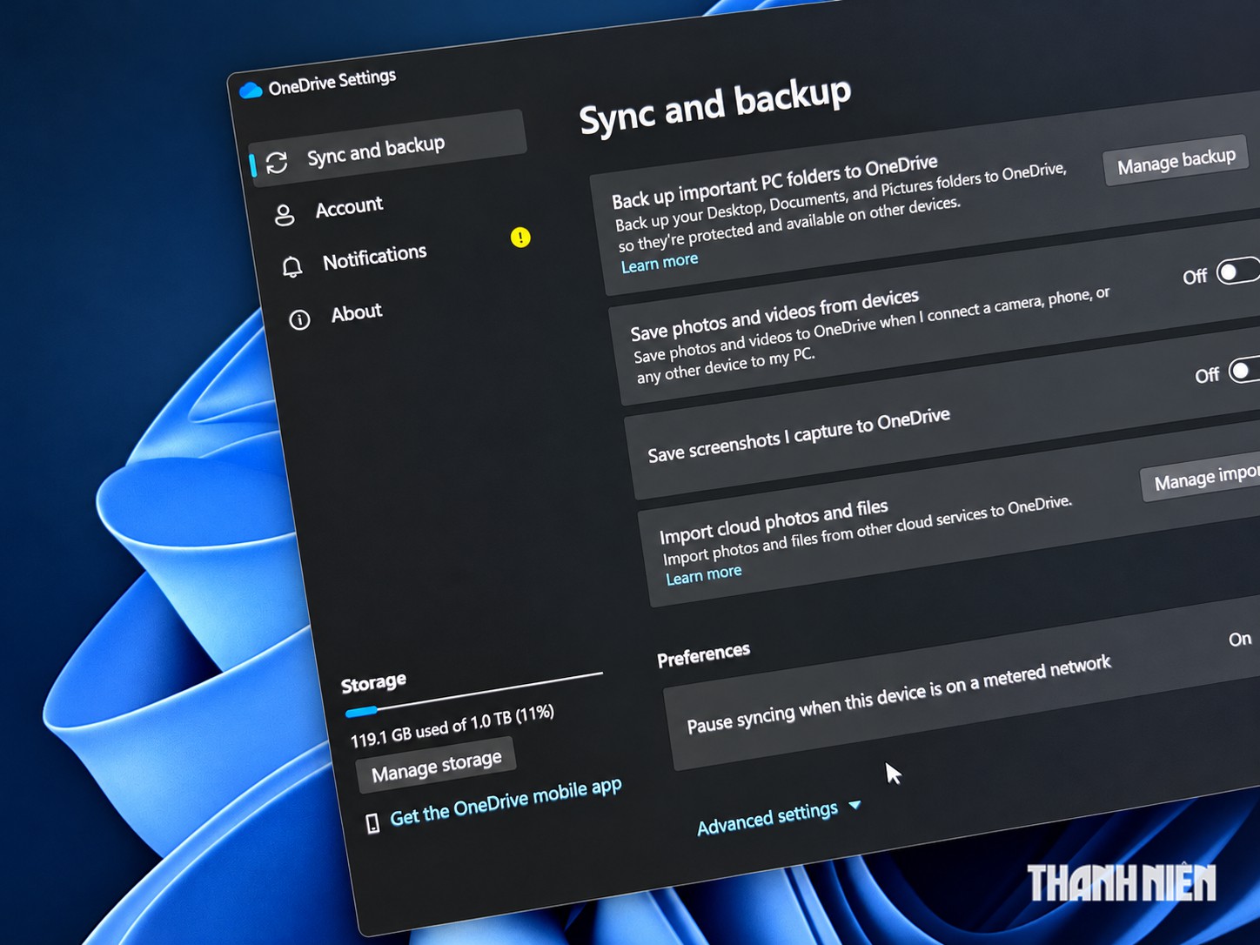Follow Learn more link under PC folder backup
1260x945 pixels.
click(x=660, y=262)
